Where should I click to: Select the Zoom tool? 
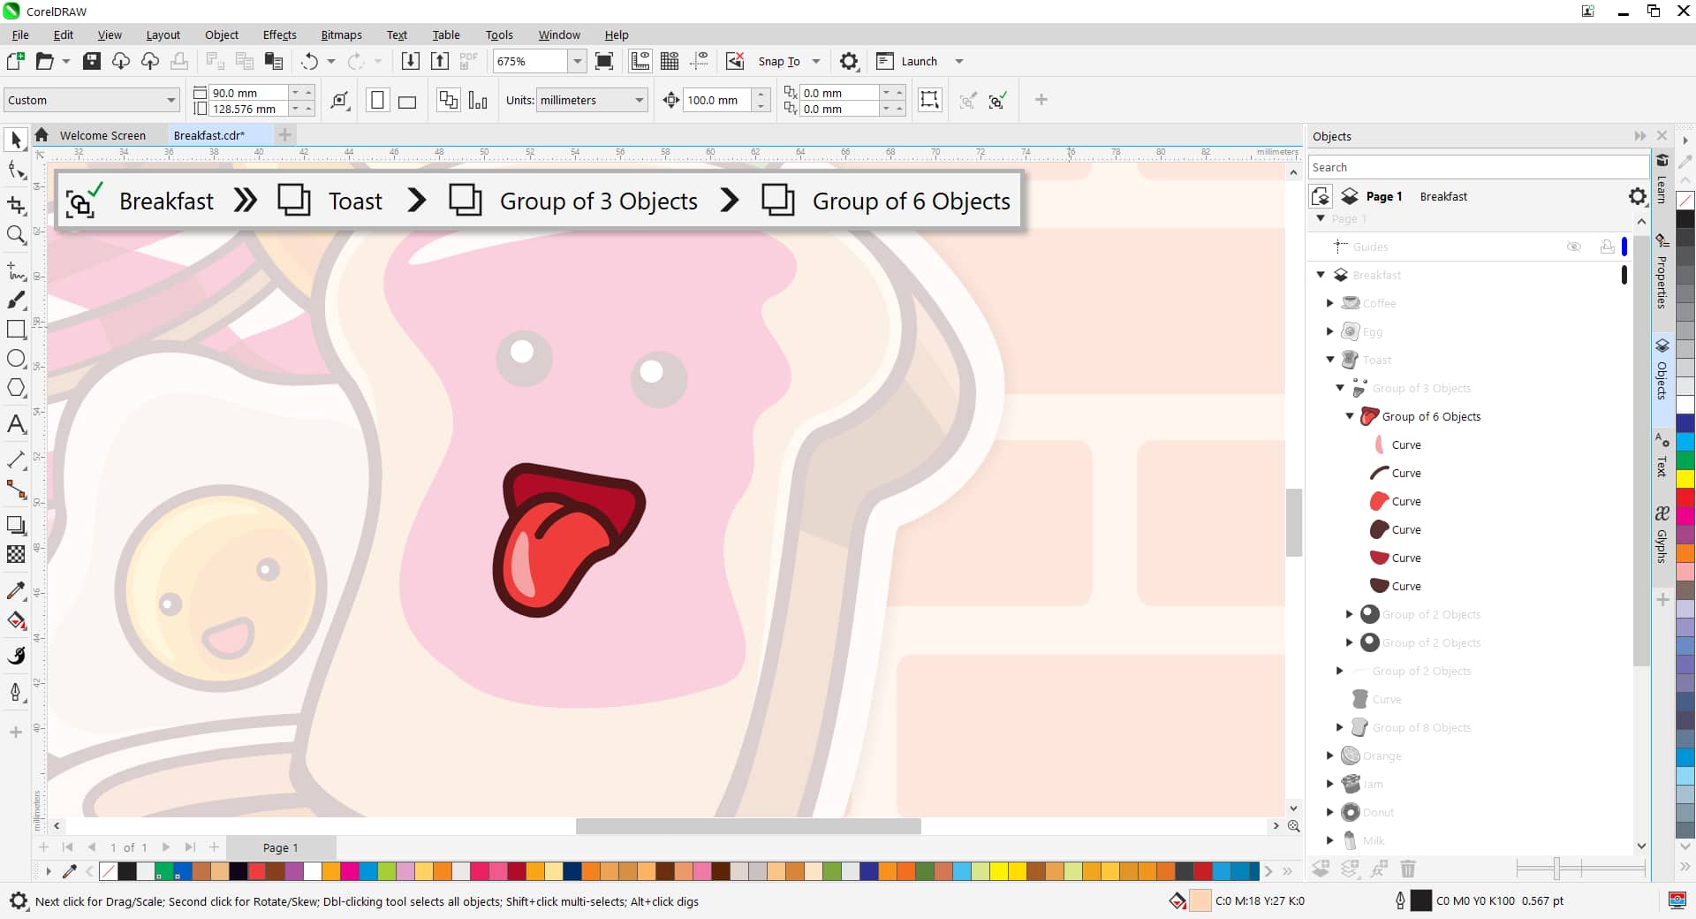coord(16,234)
